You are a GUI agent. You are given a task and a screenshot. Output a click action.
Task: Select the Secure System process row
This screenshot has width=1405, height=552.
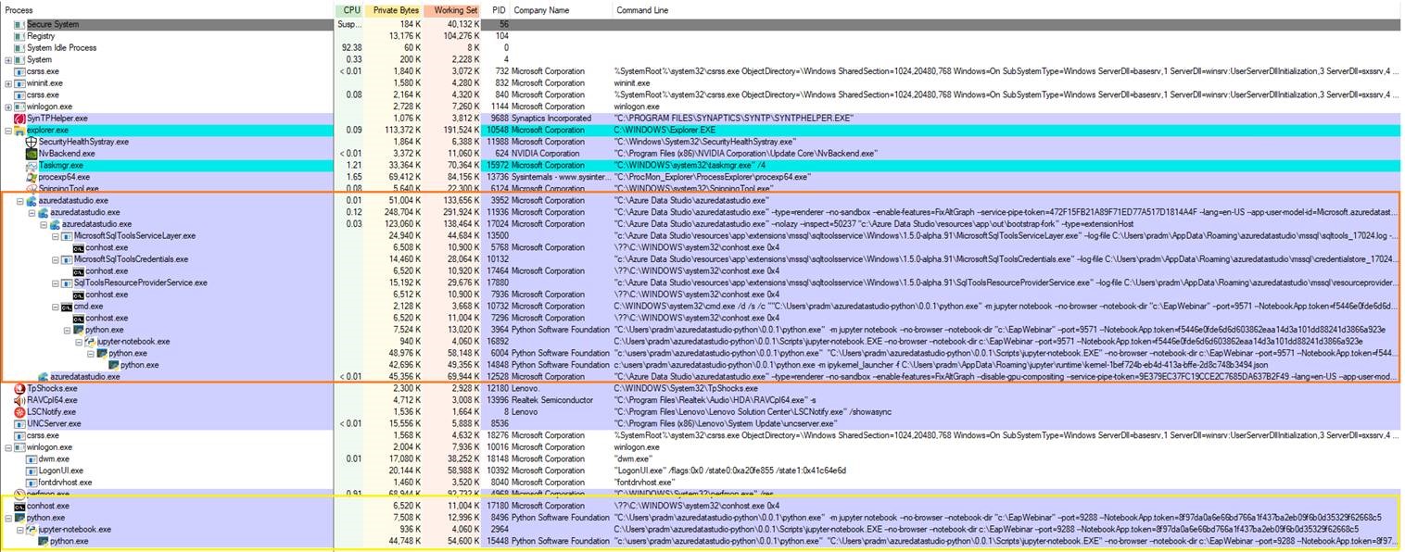tap(56, 23)
